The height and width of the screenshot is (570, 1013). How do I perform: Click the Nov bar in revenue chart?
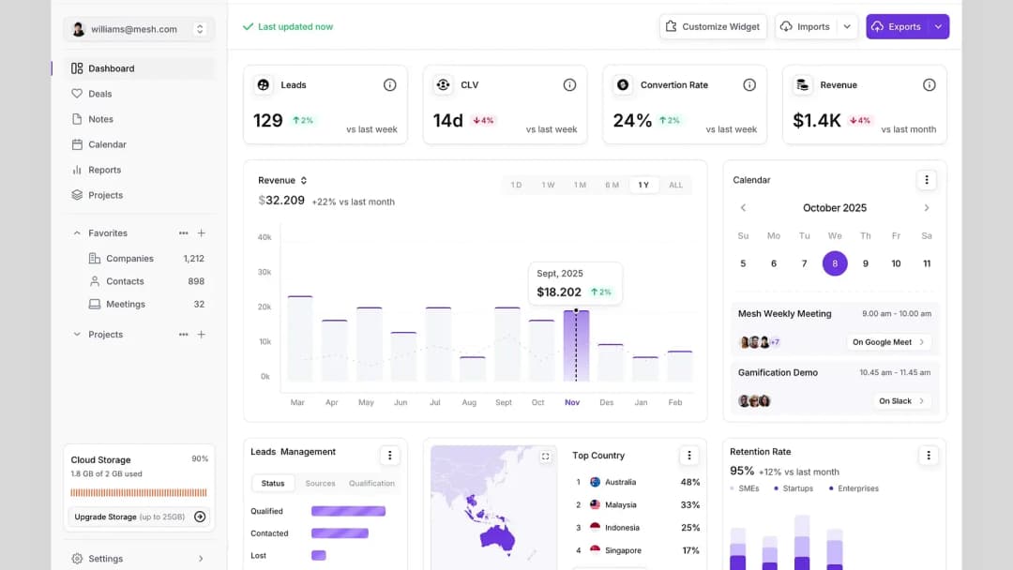tap(576, 345)
